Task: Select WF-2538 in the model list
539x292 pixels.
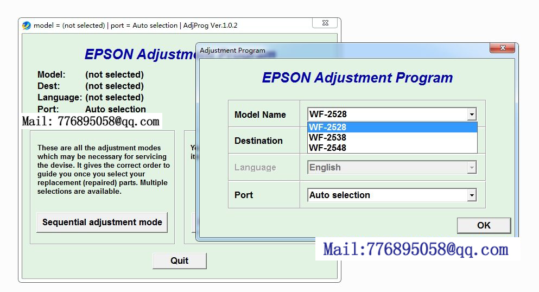Action: point(392,137)
